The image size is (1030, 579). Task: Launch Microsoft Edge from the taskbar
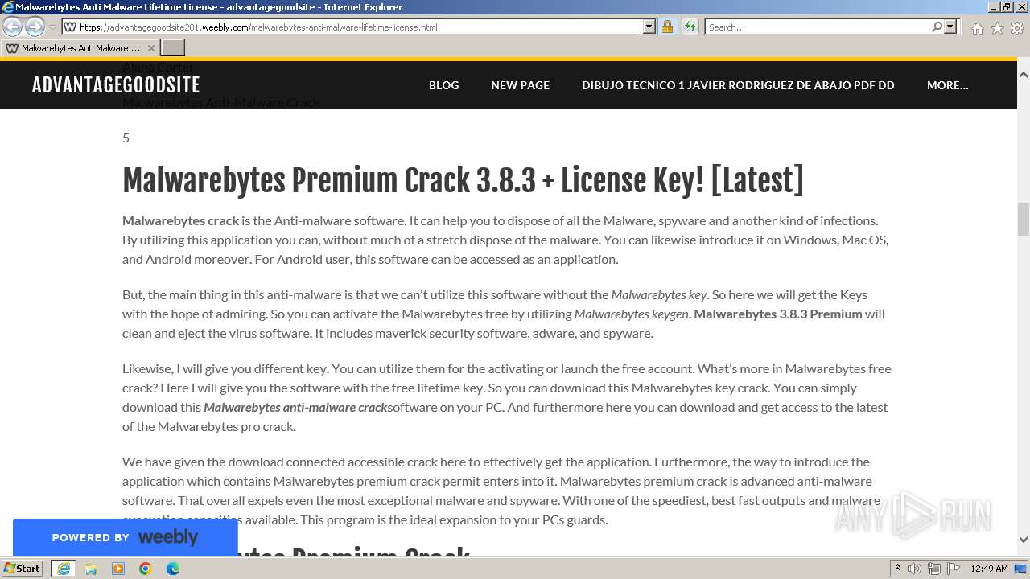[173, 569]
